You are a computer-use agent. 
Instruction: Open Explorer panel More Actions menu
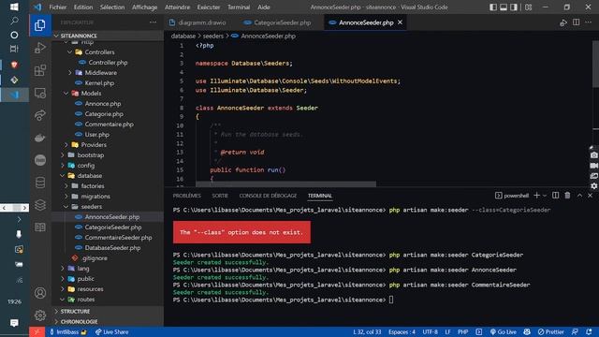click(153, 22)
